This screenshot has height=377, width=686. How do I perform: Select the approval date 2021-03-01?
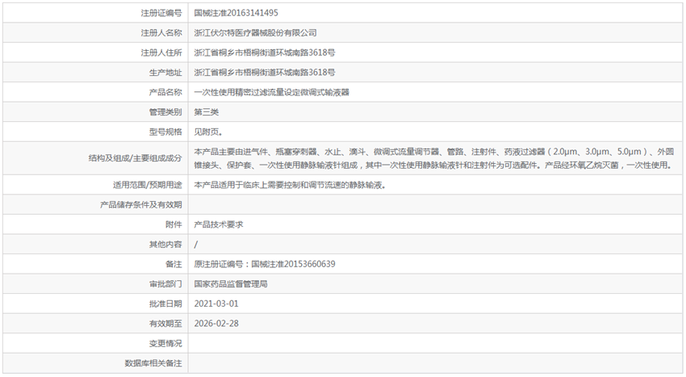coord(216,304)
